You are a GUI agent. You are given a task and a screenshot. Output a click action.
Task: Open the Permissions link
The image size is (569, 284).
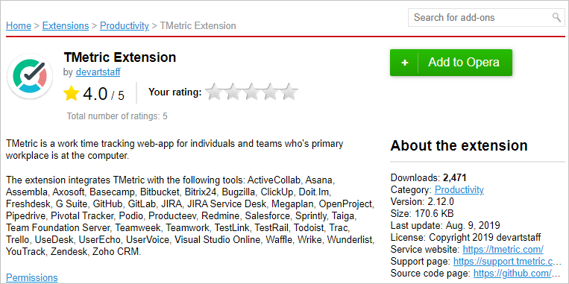(32, 277)
